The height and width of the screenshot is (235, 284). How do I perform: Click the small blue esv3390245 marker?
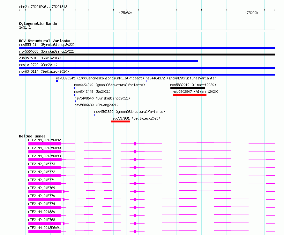pos(57,81)
